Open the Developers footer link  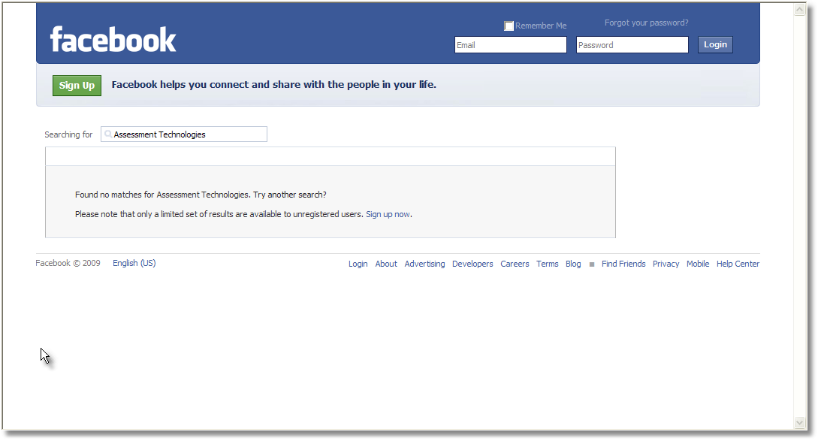pyautogui.click(x=472, y=264)
